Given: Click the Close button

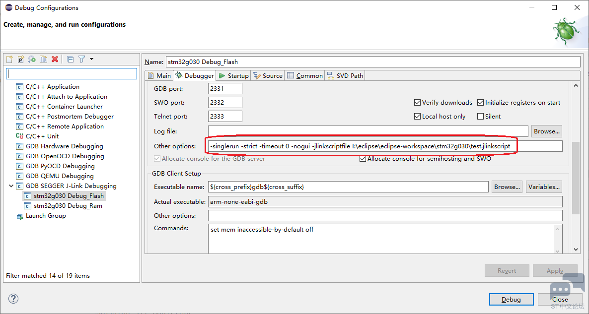Looking at the screenshot, I should click(560, 300).
